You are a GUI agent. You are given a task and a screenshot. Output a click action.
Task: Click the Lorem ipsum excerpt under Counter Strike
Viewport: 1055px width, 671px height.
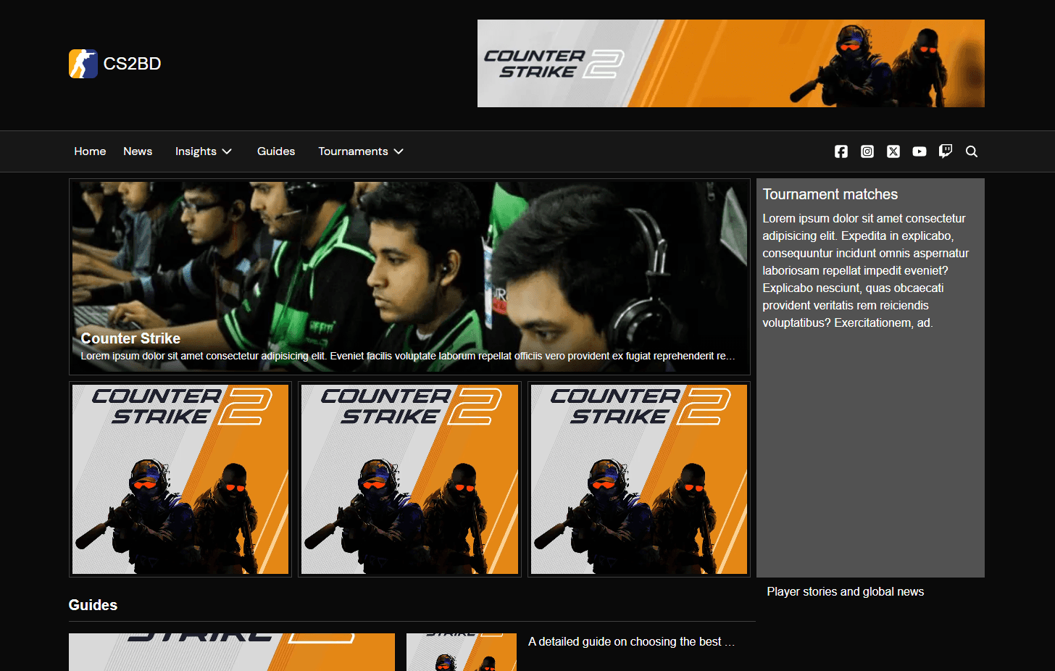pos(408,357)
